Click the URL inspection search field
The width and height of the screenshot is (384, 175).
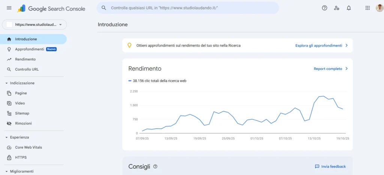point(187,8)
